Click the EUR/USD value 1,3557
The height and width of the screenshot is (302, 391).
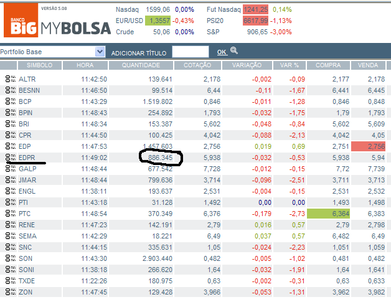tap(158, 21)
